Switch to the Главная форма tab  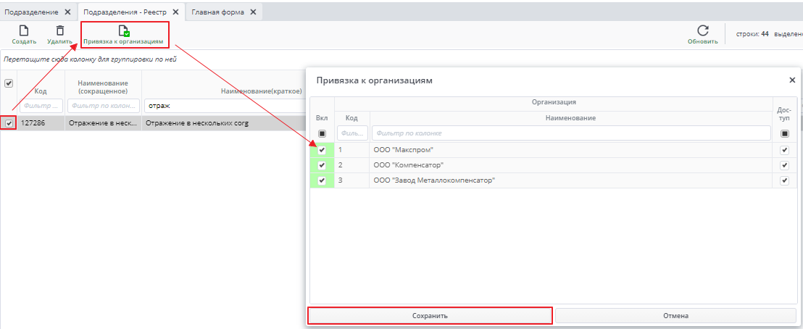tap(218, 12)
